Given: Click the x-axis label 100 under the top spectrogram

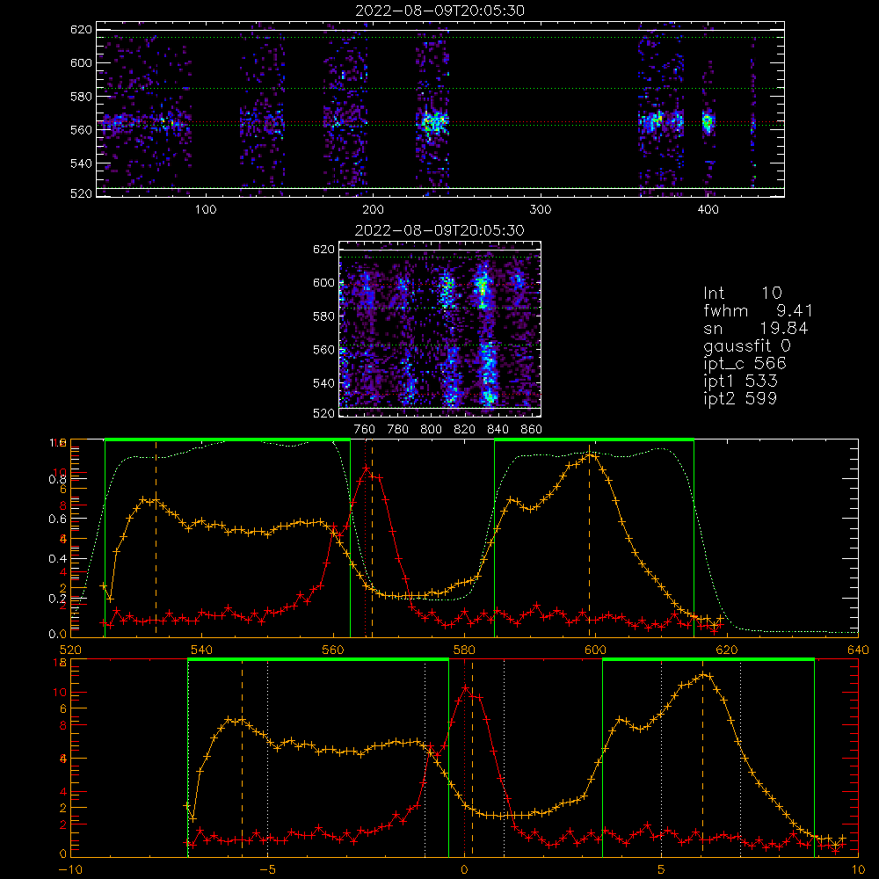Looking at the screenshot, I should (206, 210).
